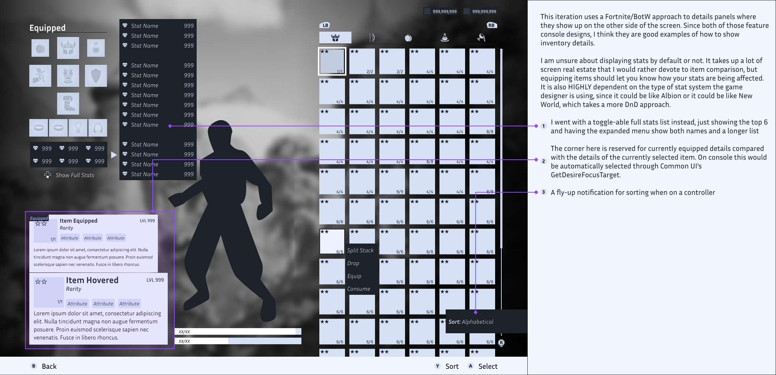Choose Equip in the item context menu

[354, 276]
